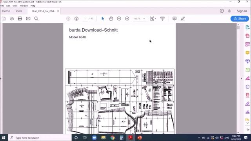This screenshot has width=251, height=141.
Task: Click the page number input field
Action: pyautogui.click(x=85, y=18)
